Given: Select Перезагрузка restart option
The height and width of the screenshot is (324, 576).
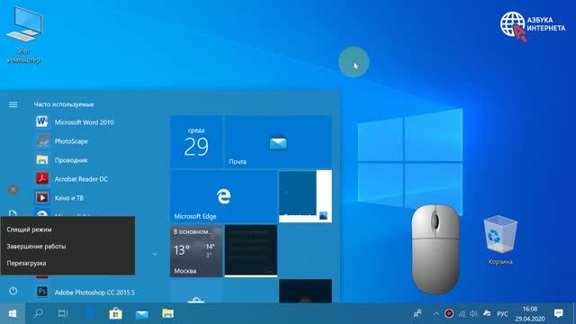Looking at the screenshot, I should (x=67, y=264).
